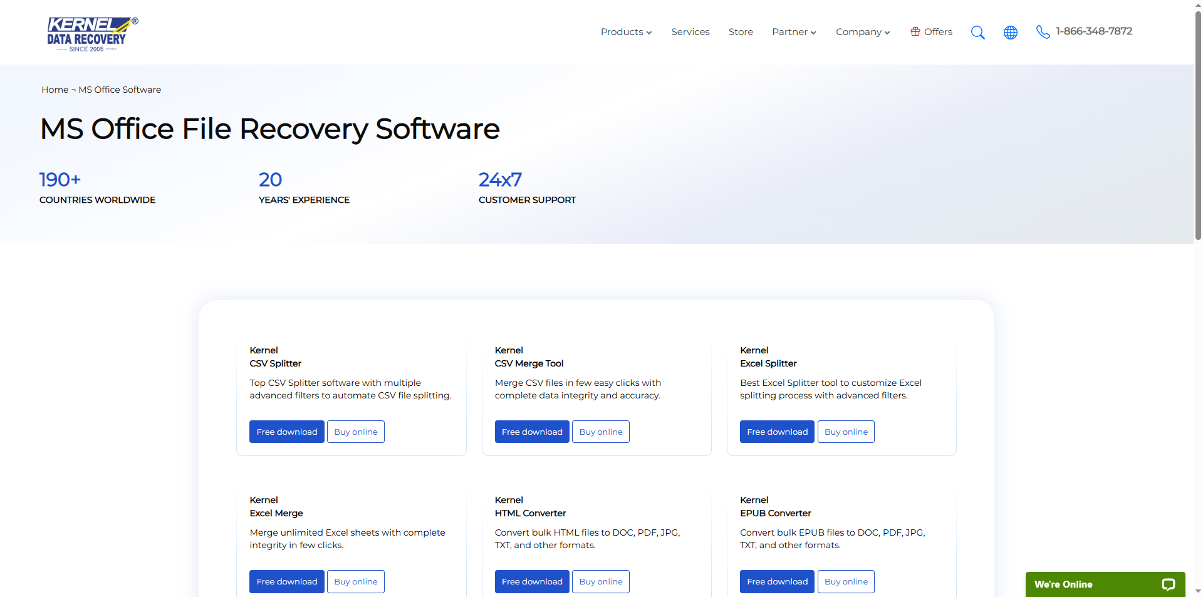Click Free download for Excel Splitter

click(777, 432)
